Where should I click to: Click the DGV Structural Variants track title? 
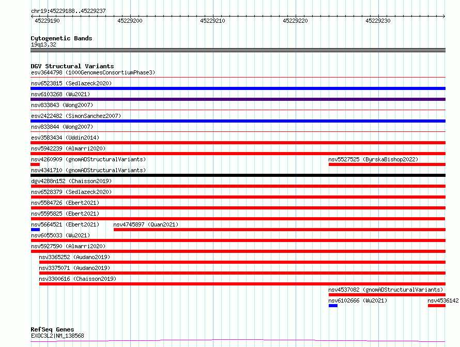tap(72, 66)
